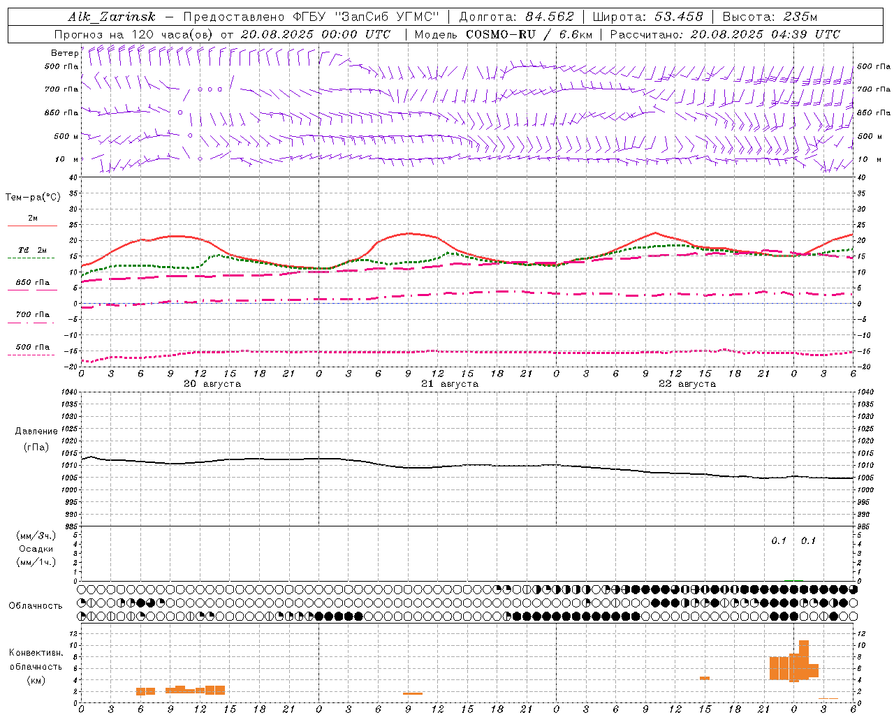Click the tallest orange convective cloud bar
Viewport: 894px width, 715px height.
(x=804, y=660)
